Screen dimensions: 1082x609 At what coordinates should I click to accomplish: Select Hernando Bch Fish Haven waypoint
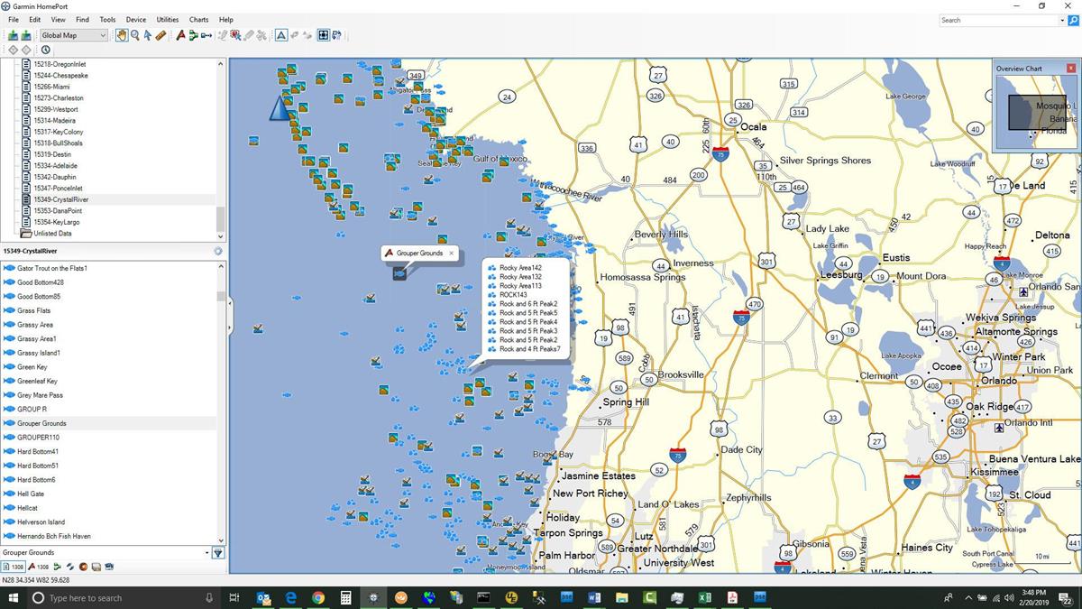click(x=54, y=536)
